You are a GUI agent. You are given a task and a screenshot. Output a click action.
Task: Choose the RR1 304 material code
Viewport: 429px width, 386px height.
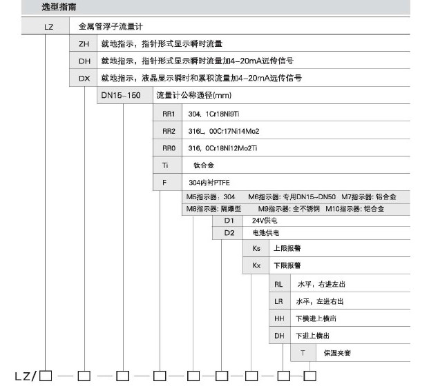pos(169,113)
